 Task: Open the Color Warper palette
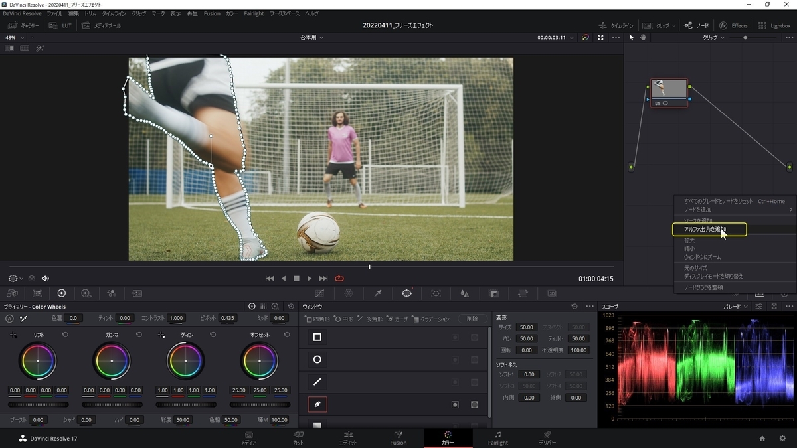click(x=349, y=293)
